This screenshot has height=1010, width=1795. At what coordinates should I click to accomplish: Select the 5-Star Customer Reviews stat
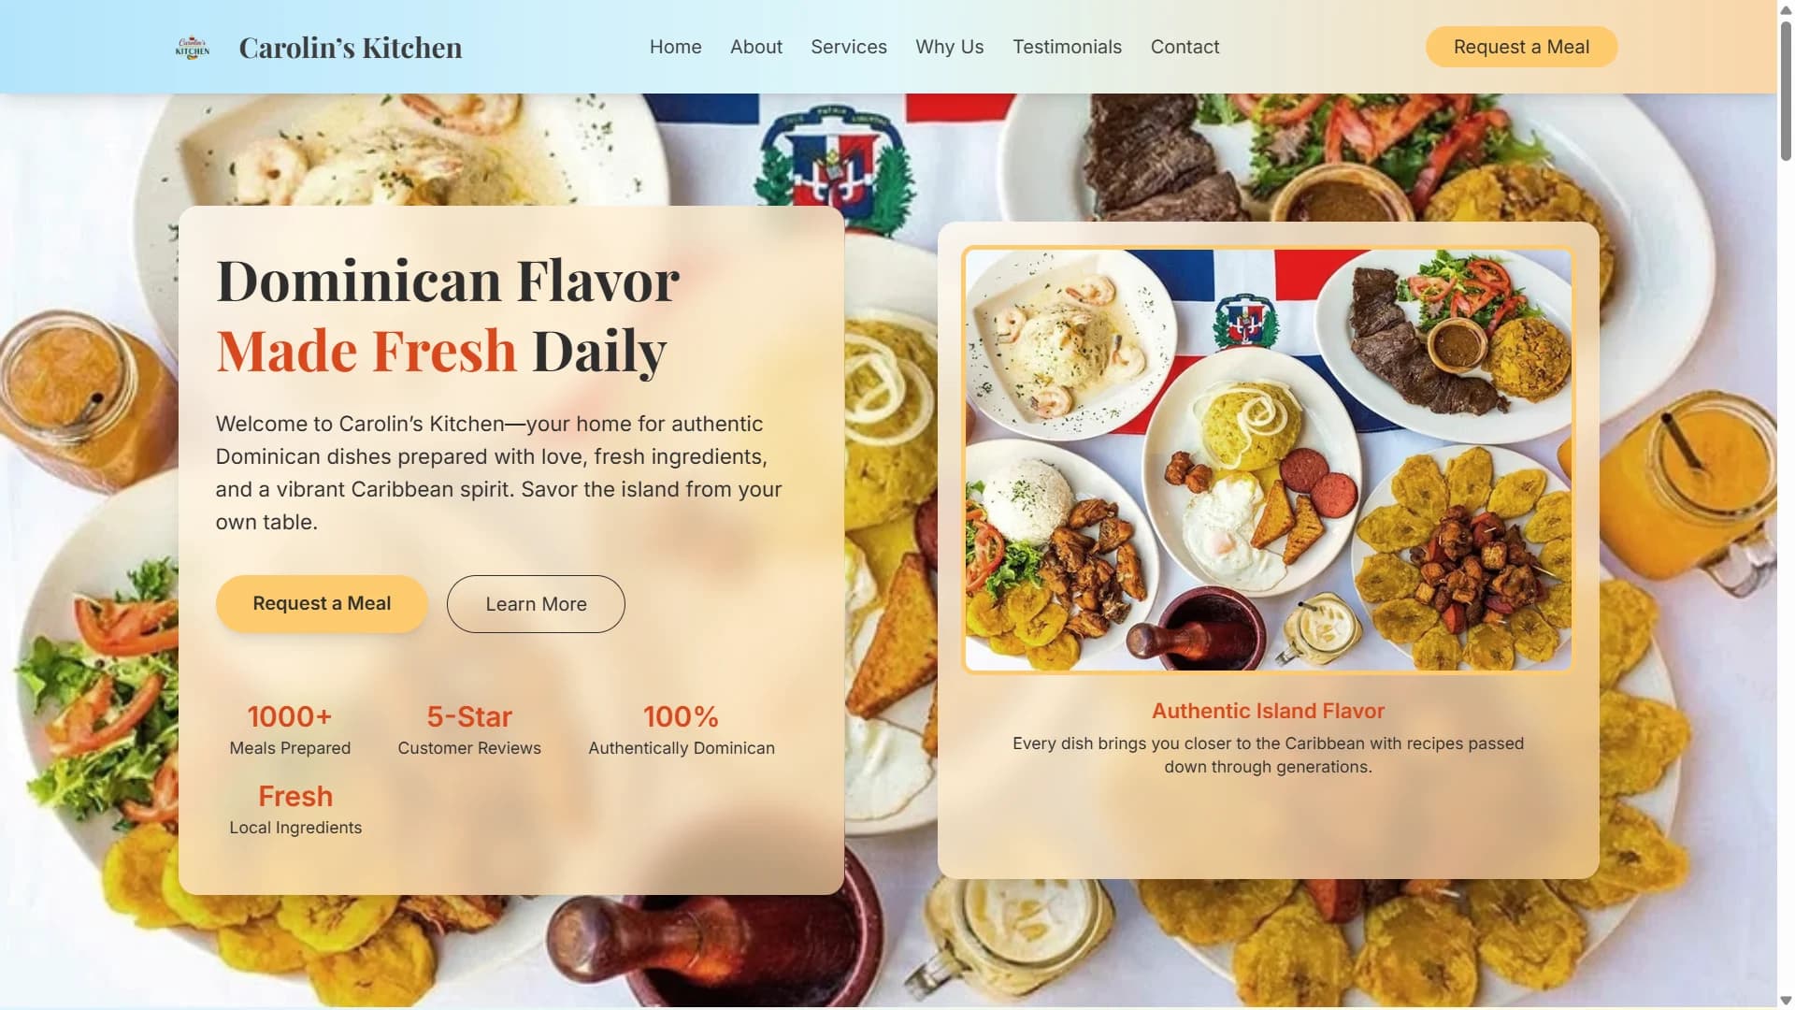[x=469, y=729]
